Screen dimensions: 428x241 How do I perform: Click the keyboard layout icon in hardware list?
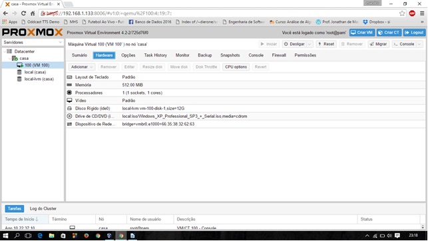pos(70,77)
